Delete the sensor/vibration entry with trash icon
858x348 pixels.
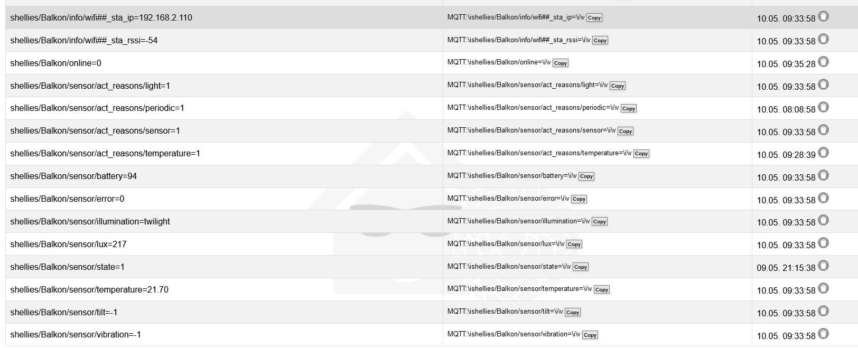(823, 334)
